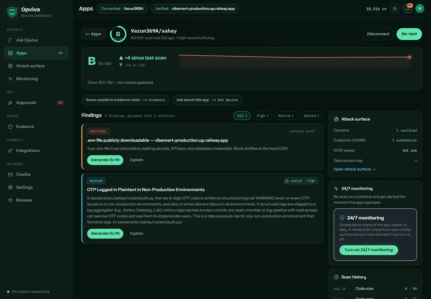Open Ask about this app link
The height and width of the screenshot is (299, 431).
click(x=207, y=100)
